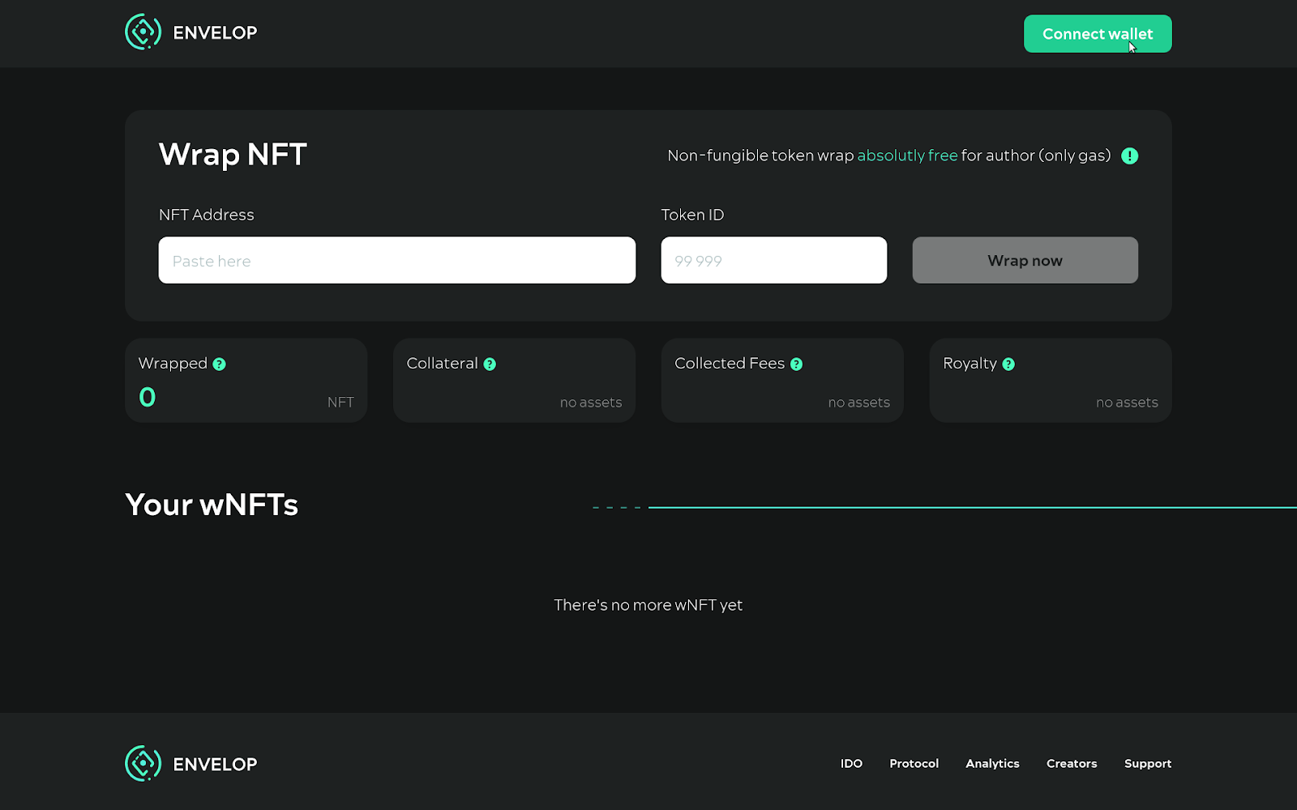Image resolution: width=1297 pixels, height=810 pixels.
Task: Click 'no assets' text in Collected Fees card
Action: [x=859, y=403]
